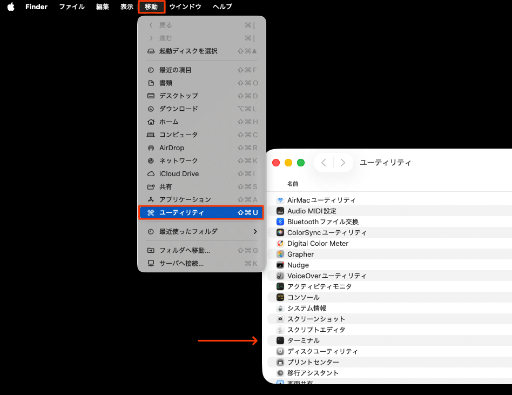Click the ユーティリティ window title

coord(385,163)
